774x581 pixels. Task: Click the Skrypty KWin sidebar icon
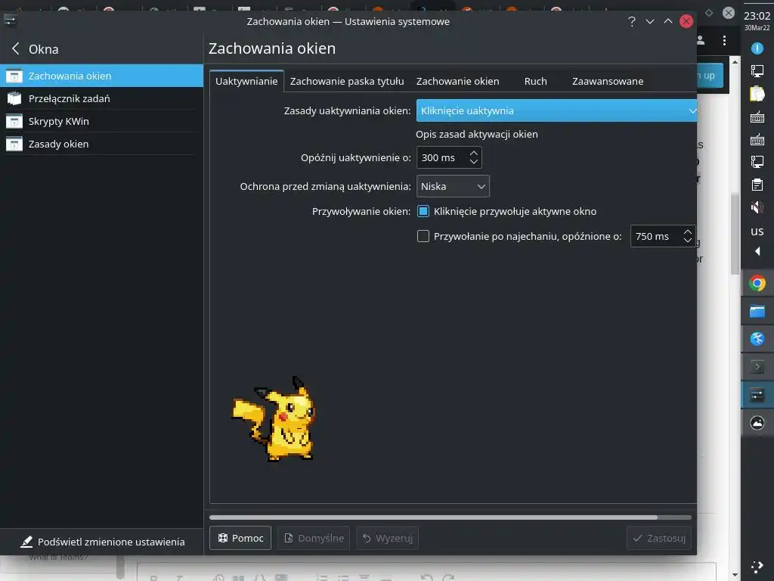coord(14,121)
